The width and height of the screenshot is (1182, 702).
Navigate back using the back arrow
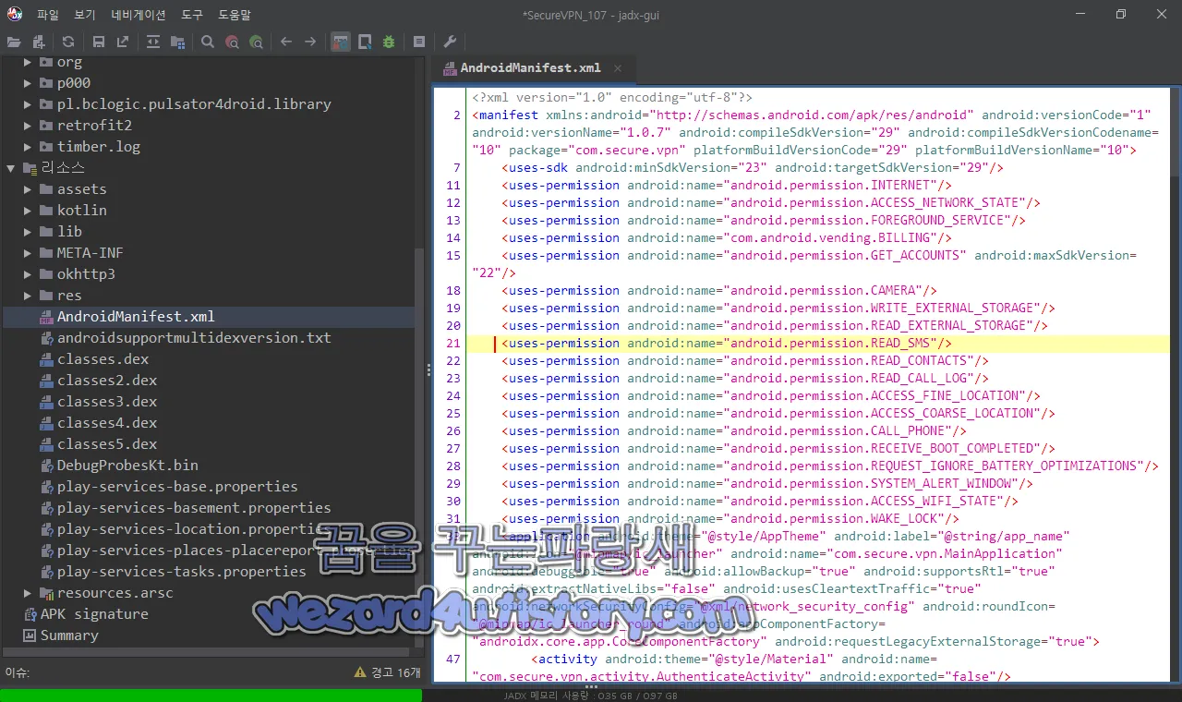coord(286,42)
